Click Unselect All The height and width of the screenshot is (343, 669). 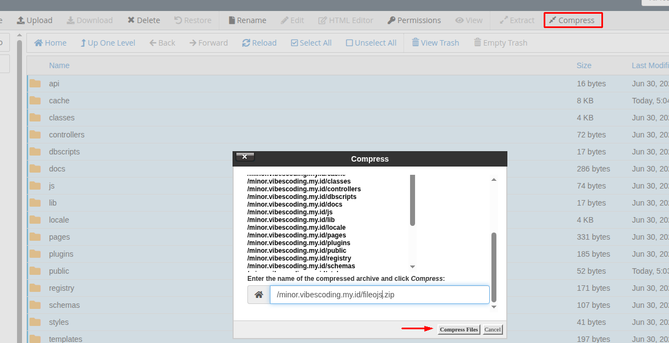coord(371,43)
